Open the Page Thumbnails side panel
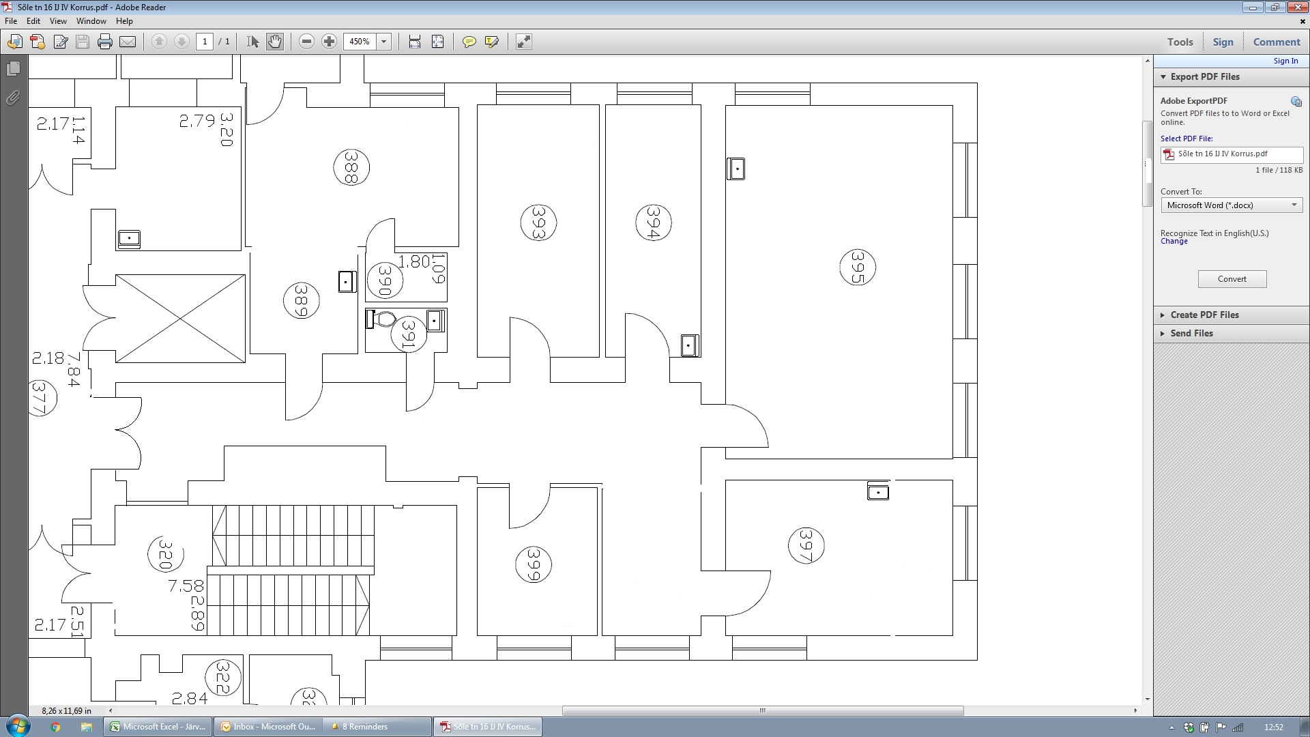This screenshot has width=1310, height=737. tap(13, 69)
